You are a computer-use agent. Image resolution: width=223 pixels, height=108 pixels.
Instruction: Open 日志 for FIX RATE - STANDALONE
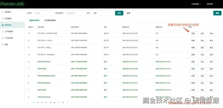click(x=202, y=34)
